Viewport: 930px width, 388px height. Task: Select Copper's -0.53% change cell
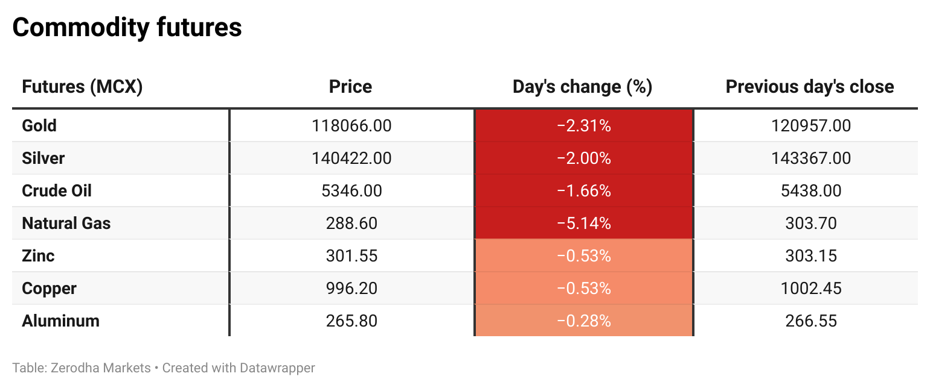point(583,289)
